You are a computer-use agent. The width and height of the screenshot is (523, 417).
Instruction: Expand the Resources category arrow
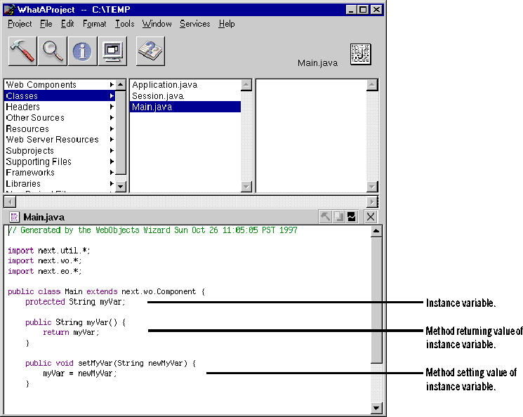click(x=112, y=128)
